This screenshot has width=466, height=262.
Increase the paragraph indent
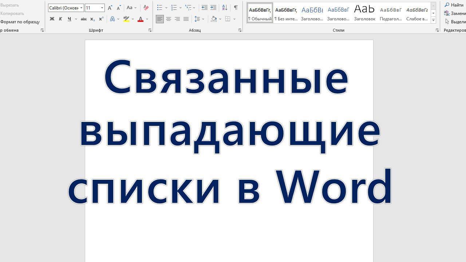(213, 8)
